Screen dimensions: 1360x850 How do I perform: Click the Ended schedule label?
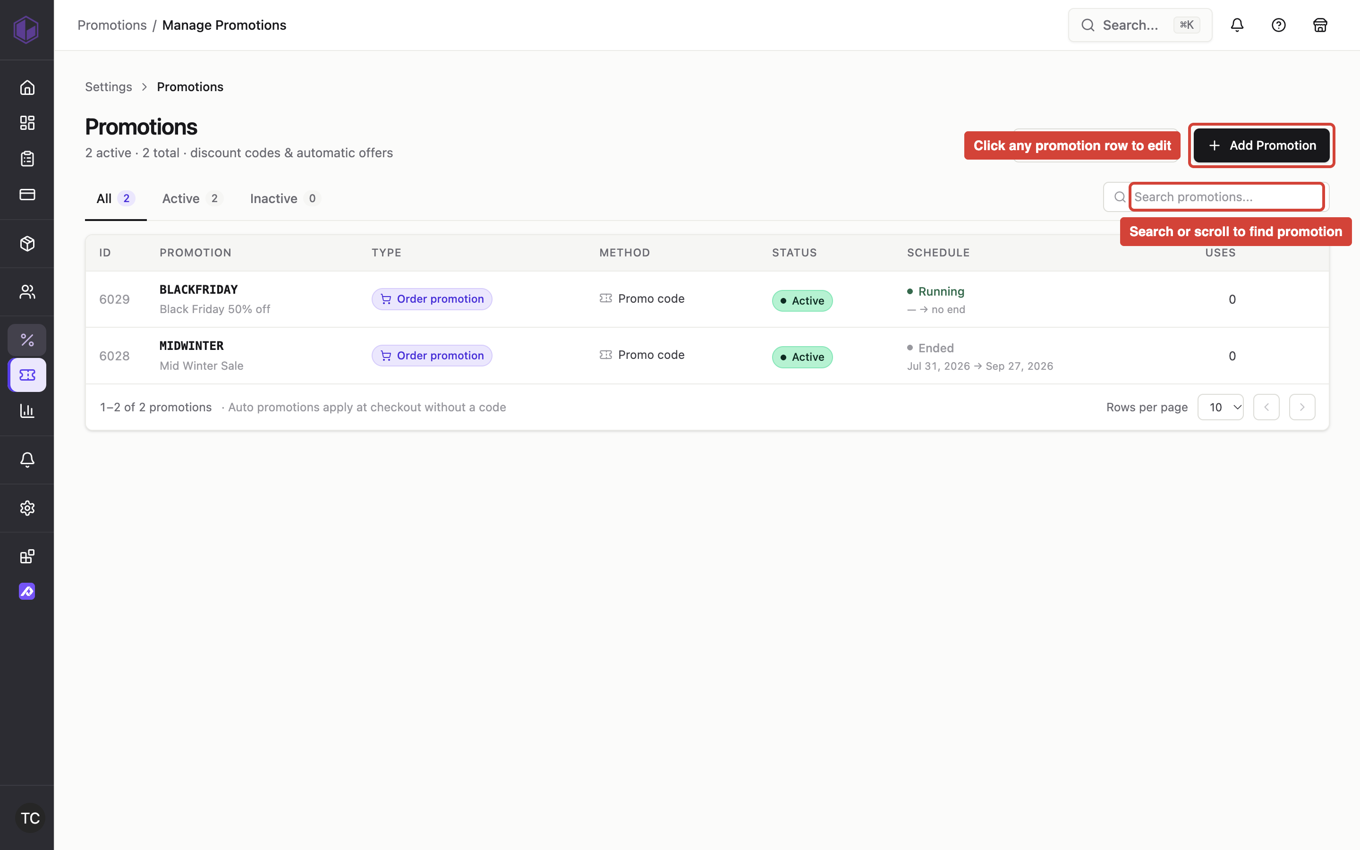[935, 348]
